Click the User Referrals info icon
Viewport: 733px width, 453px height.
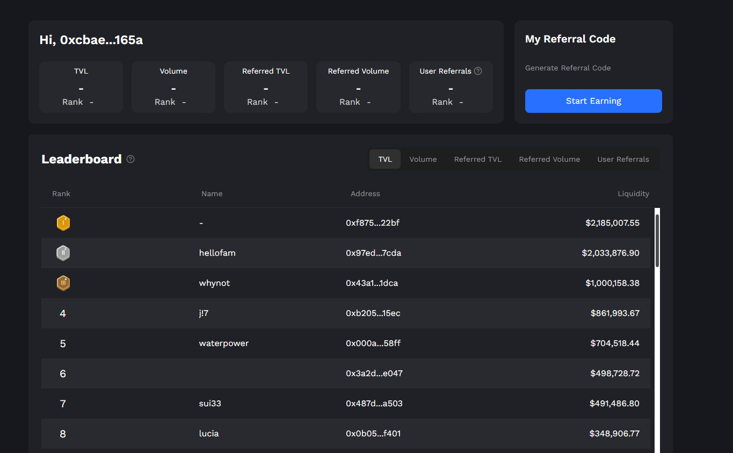pyautogui.click(x=478, y=71)
